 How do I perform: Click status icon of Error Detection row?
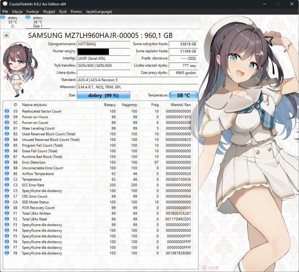7,162
